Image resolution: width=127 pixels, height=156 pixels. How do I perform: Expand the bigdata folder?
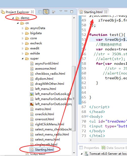(x=23, y=33)
